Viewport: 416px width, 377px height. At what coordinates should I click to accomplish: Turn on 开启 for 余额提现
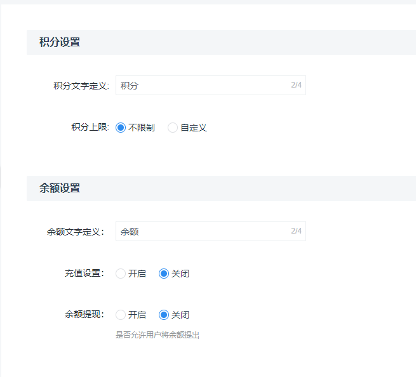(121, 315)
